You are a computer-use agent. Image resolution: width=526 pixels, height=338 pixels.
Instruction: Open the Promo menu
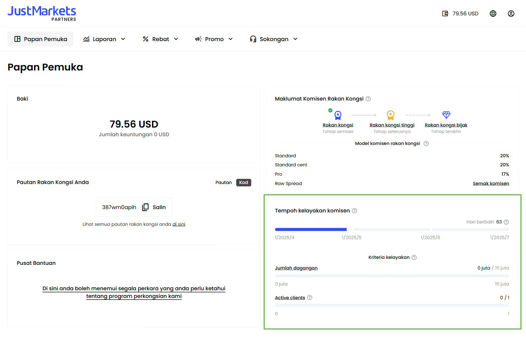pos(214,39)
